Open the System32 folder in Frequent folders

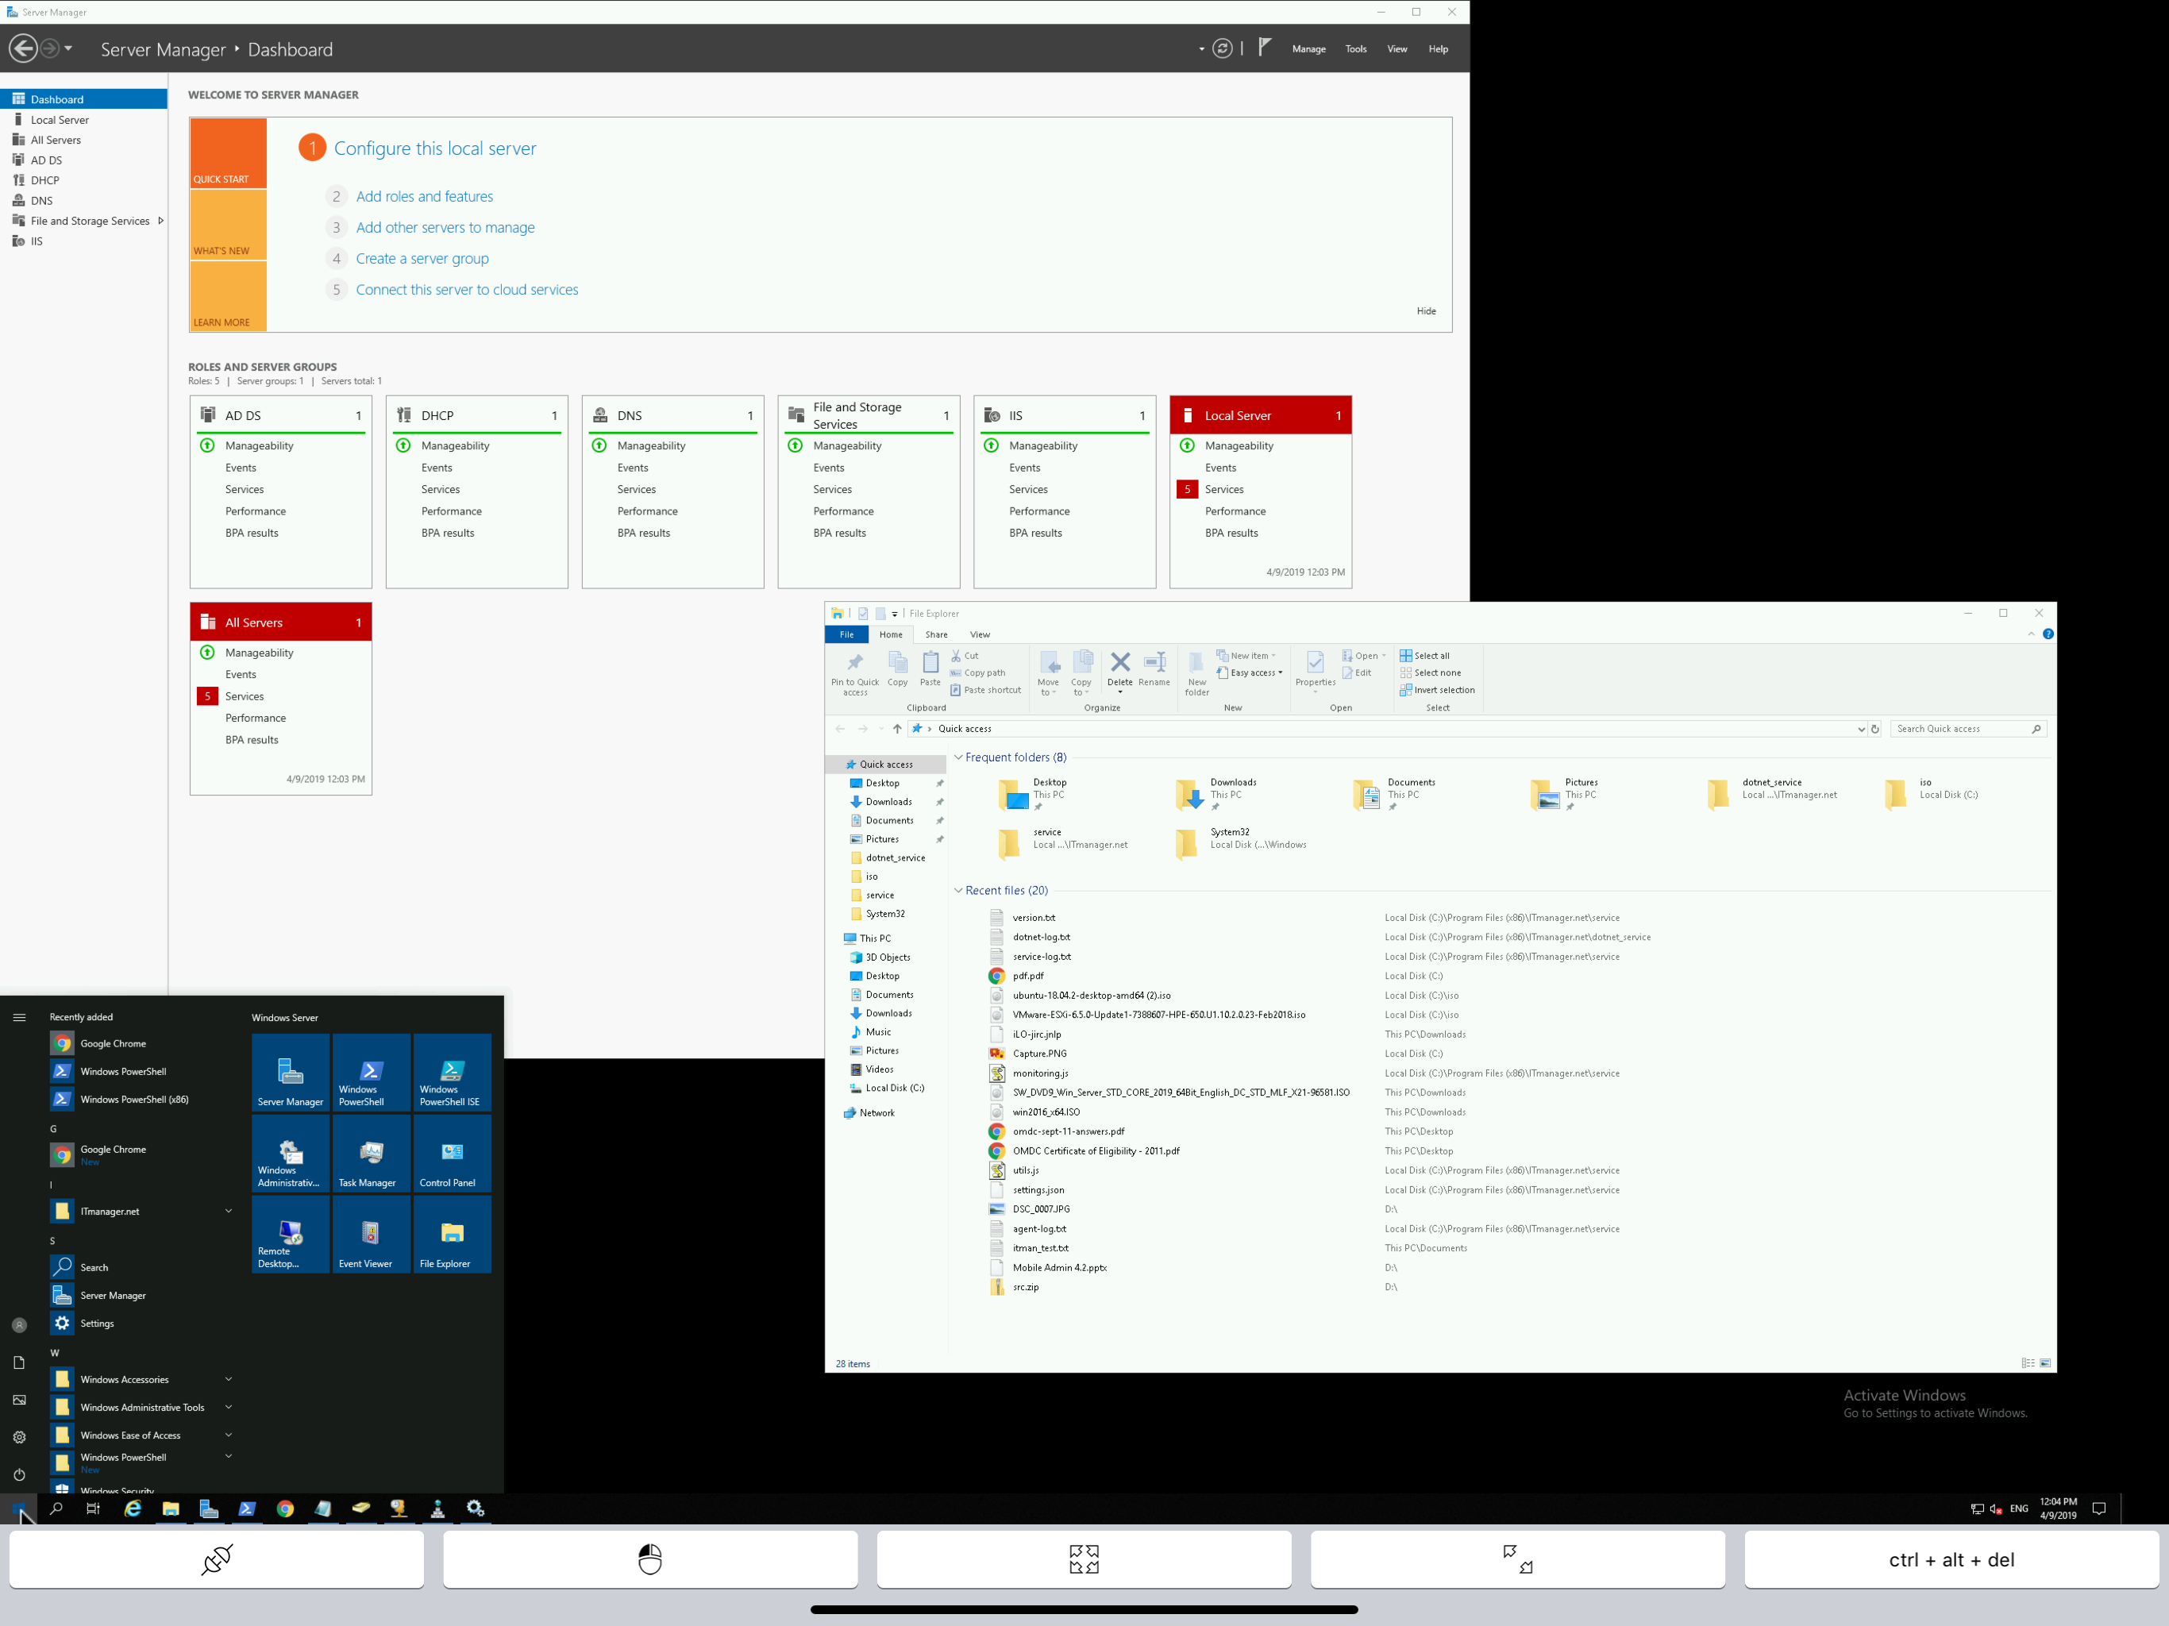(1243, 842)
